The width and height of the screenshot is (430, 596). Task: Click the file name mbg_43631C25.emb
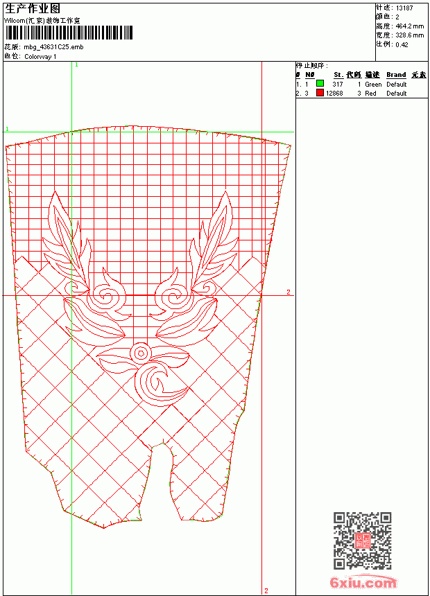tap(53, 47)
